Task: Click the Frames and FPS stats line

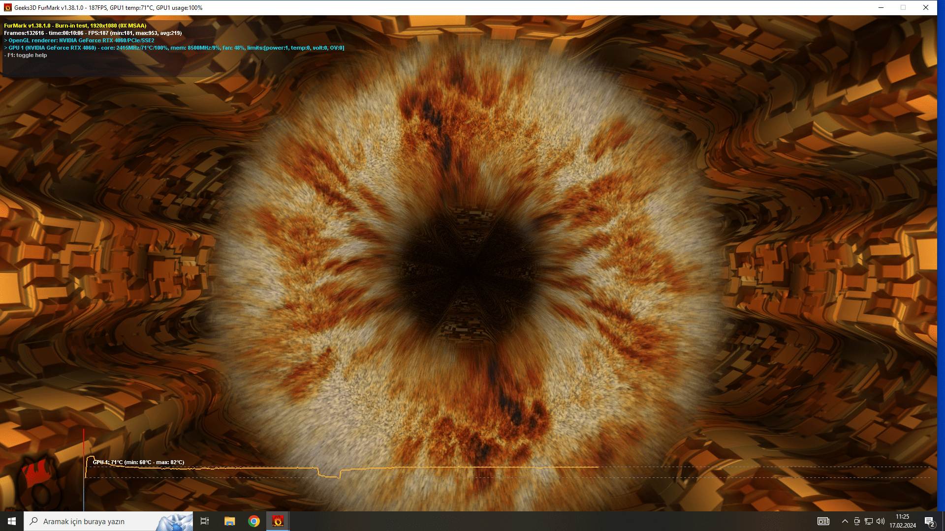Action: coord(93,33)
